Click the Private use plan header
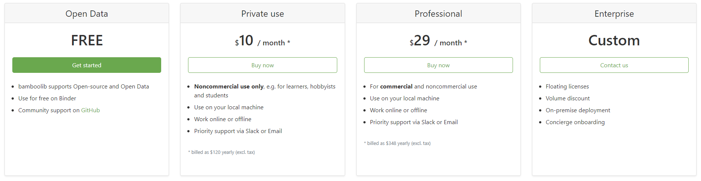The height and width of the screenshot is (181, 701). point(262,14)
